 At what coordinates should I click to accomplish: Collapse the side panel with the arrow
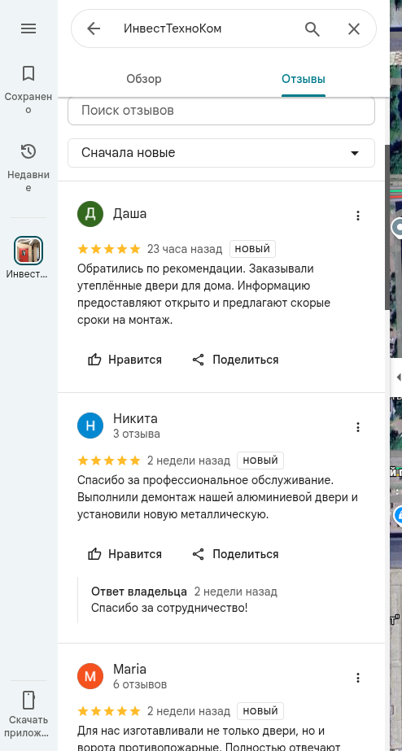[398, 378]
